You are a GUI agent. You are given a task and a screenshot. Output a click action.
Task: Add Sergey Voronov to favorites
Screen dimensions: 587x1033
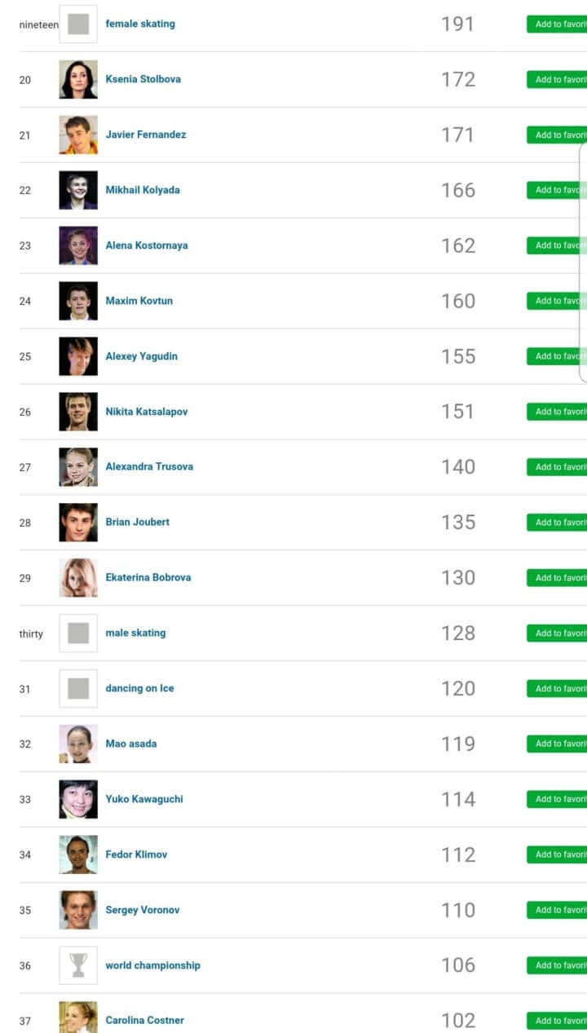[558, 910]
